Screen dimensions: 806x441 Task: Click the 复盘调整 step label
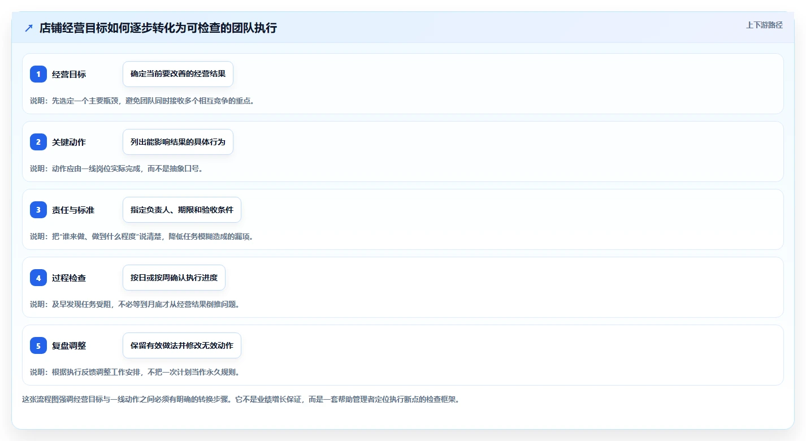pyautogui.click(x=69, y=346)
